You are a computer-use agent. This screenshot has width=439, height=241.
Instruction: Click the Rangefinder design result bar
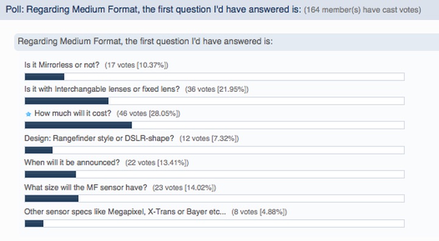(x=215, y=150)
